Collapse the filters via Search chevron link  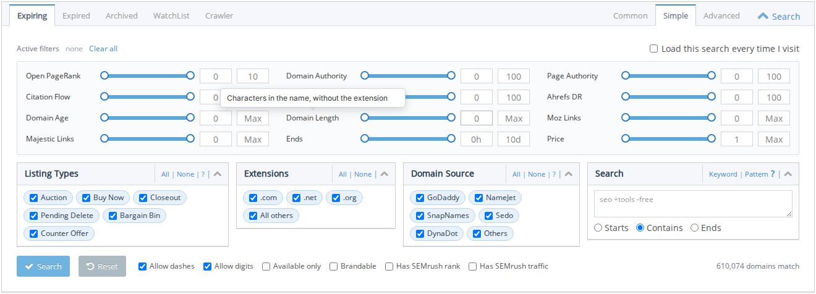coord(779,16)
